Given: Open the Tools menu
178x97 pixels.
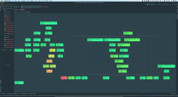Looking at the screenshot, I should [39, 1].
